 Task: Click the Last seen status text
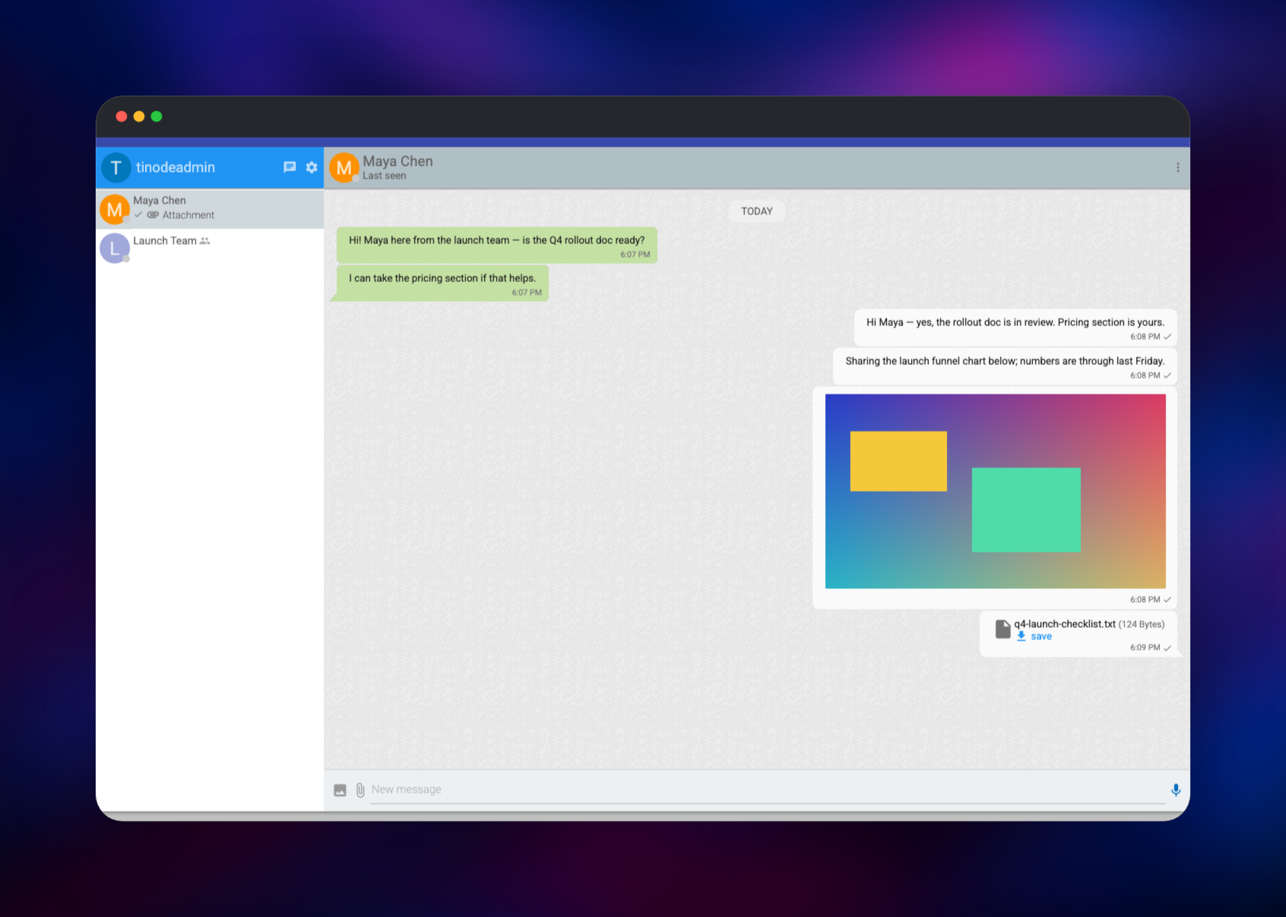(385, 176)
